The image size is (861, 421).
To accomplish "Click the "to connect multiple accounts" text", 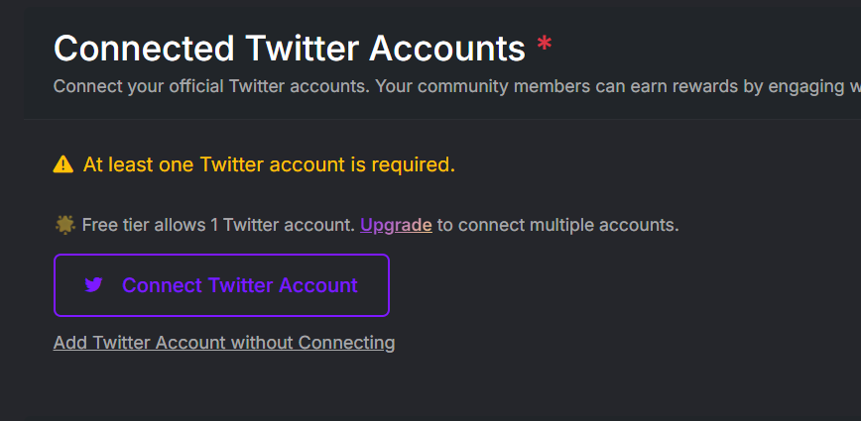I will (557, 225).
